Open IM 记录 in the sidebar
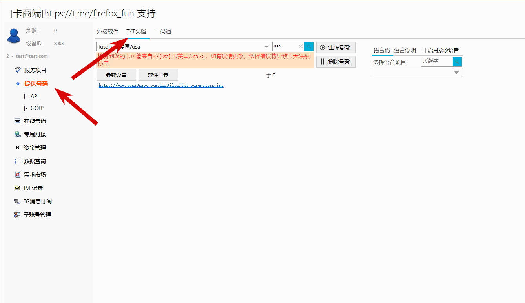The width and height of the screenshot is (525, 303). point(33,188)
